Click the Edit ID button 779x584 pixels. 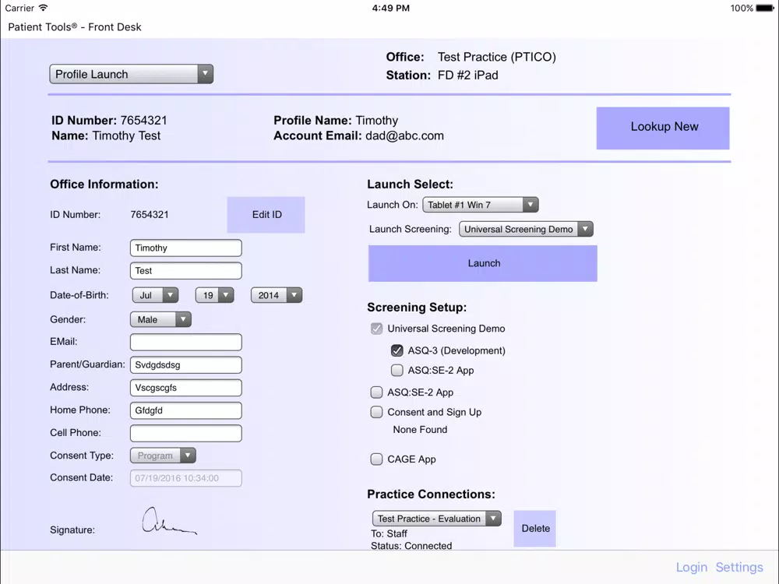coord(266,215)
